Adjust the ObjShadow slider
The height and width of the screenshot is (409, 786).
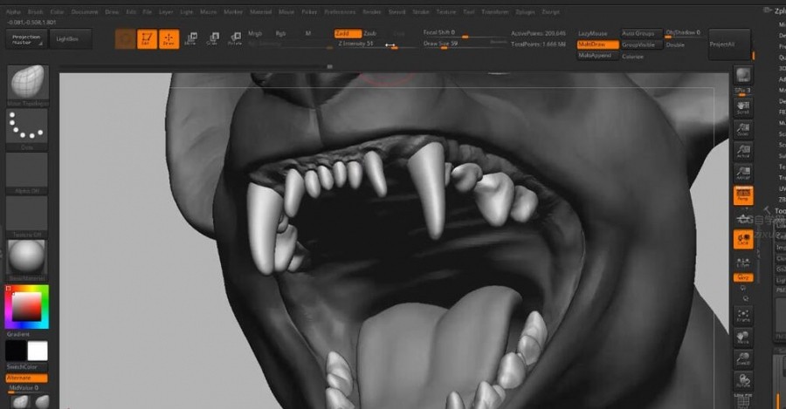pyautogui.click(x=683, y=33)
